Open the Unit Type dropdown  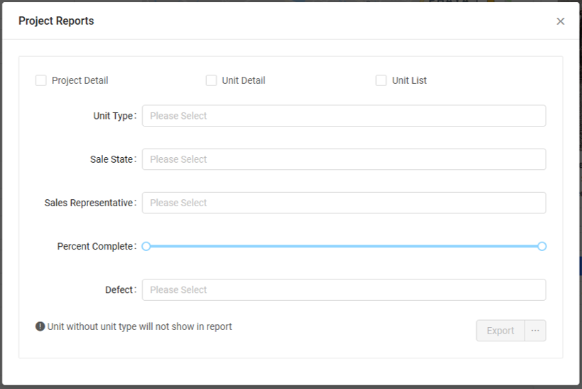pyautogui.click(x=344, y=116)
